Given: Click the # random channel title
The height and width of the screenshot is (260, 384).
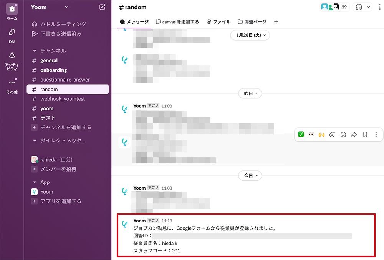Looking at the screenshot, I should (132, 7).
